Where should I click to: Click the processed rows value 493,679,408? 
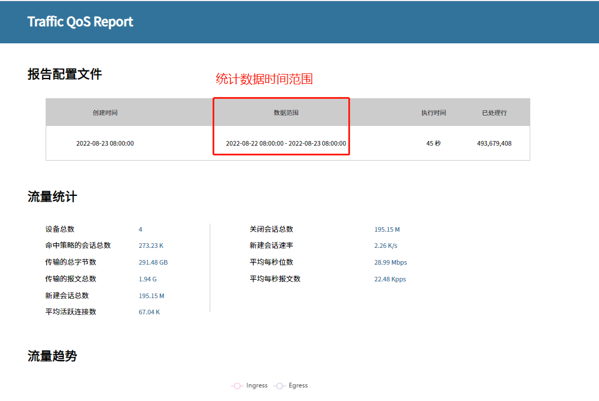pyautogui.click(x=494, y=143)
